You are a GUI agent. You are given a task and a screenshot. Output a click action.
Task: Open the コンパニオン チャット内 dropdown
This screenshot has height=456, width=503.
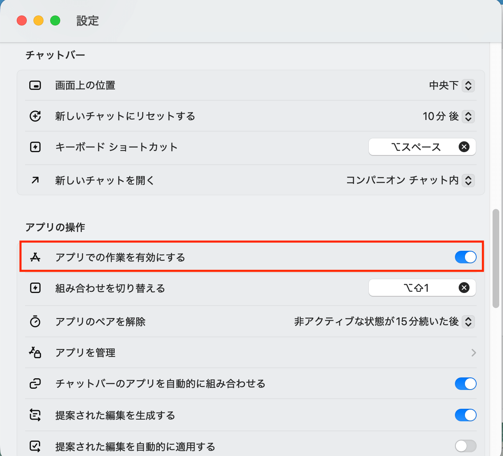(468, 181)
